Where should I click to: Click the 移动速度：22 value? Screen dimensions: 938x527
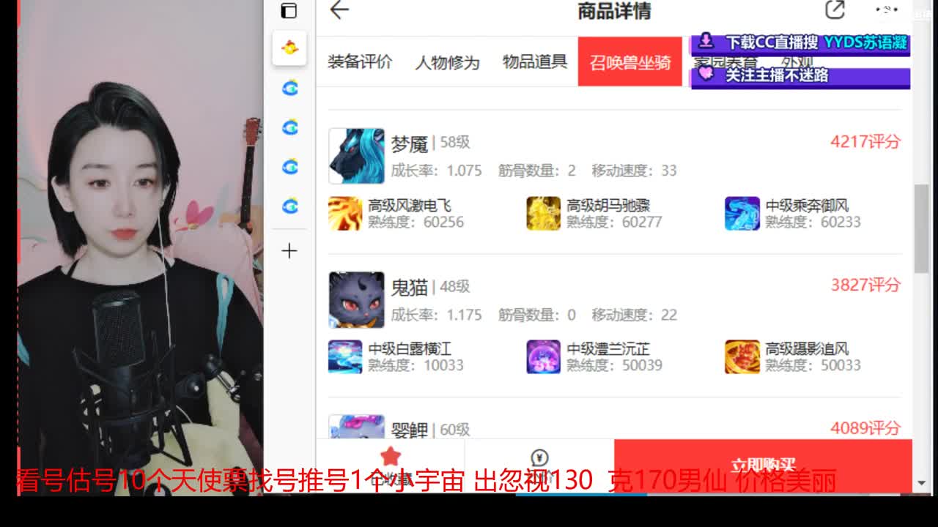pyautogui.click(x=635, y=315)
